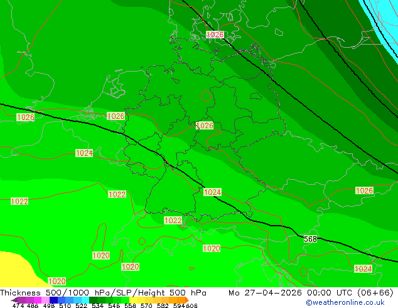Screen dimensions: 398x308
Task: Click the 568 height contour label
Action: (310, 239)
